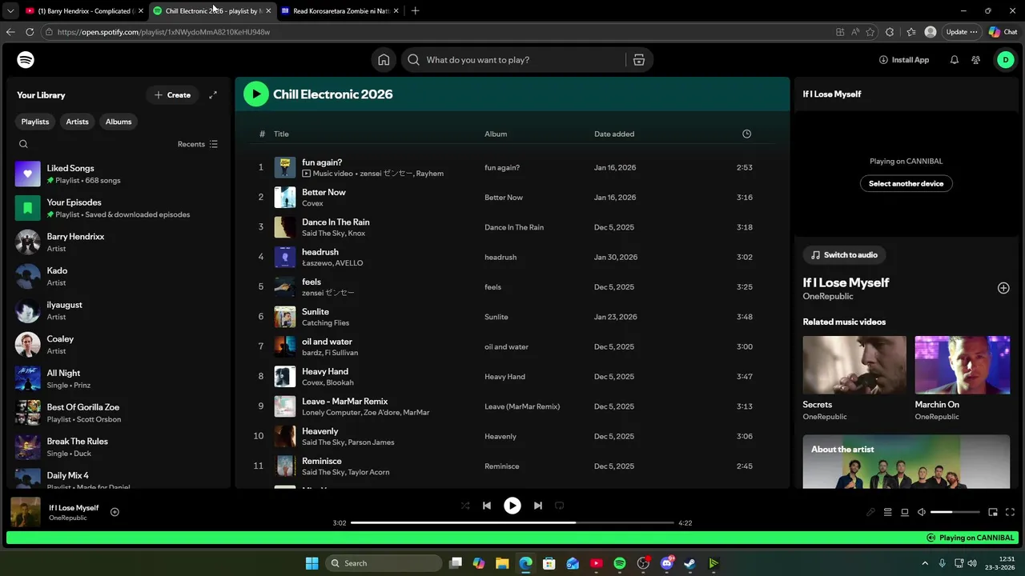The image size is (1025, 576).
Task: Open the queue icon
Action: coord(887,512)
